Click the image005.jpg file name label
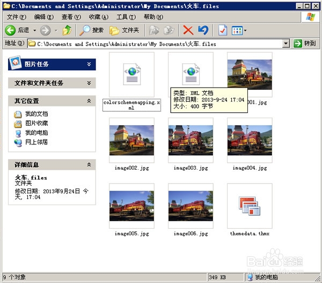The image size is (322, 283). tap(132, 234)
